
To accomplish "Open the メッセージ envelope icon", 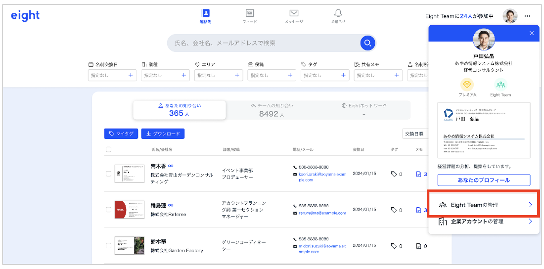I will [x=294, y=14].
